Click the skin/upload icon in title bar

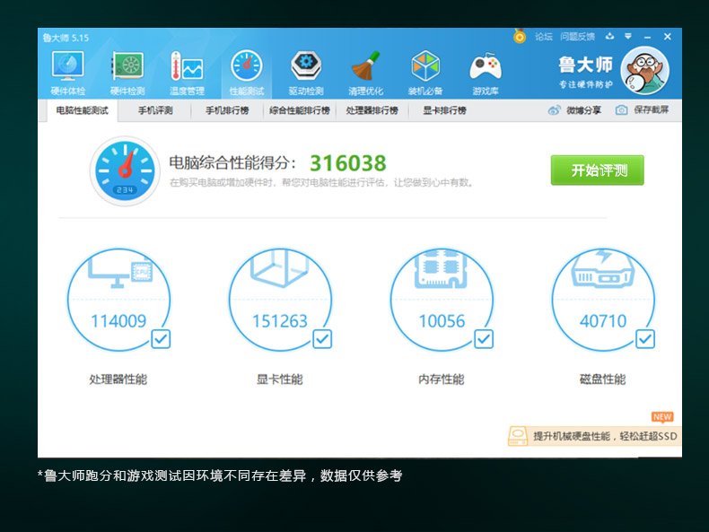pyautogui.click(x=610, y=36)
